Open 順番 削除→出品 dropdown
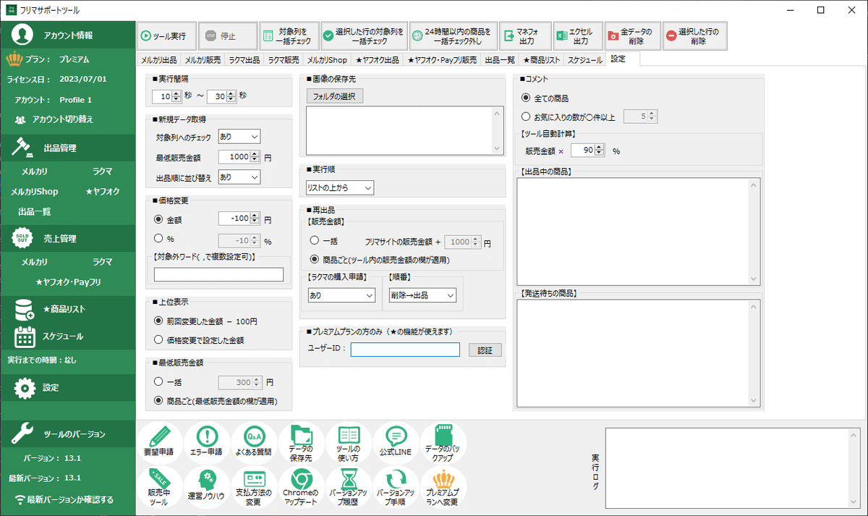Image resolution: width=868 pixels, height=516 pixels. [422, 295]
